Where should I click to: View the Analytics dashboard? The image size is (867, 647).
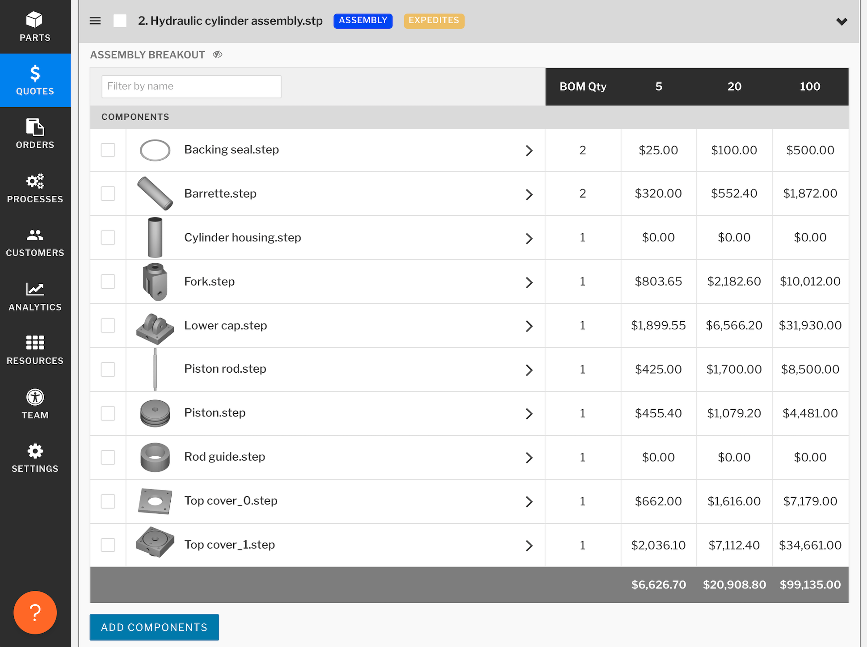click(x=35, y=296)
